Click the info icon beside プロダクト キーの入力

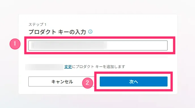point(90,31)
